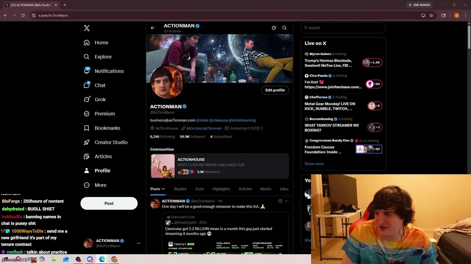Open the 4 Subscribers list
This screenshot has width=471, height=264.
coord(221,137)
